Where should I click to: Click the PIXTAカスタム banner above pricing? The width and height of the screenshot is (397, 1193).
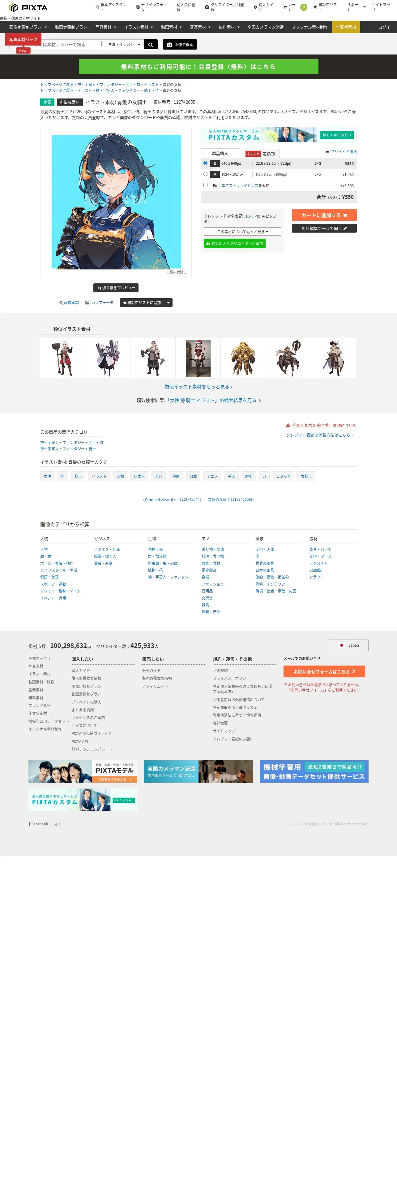coord(279,134)
